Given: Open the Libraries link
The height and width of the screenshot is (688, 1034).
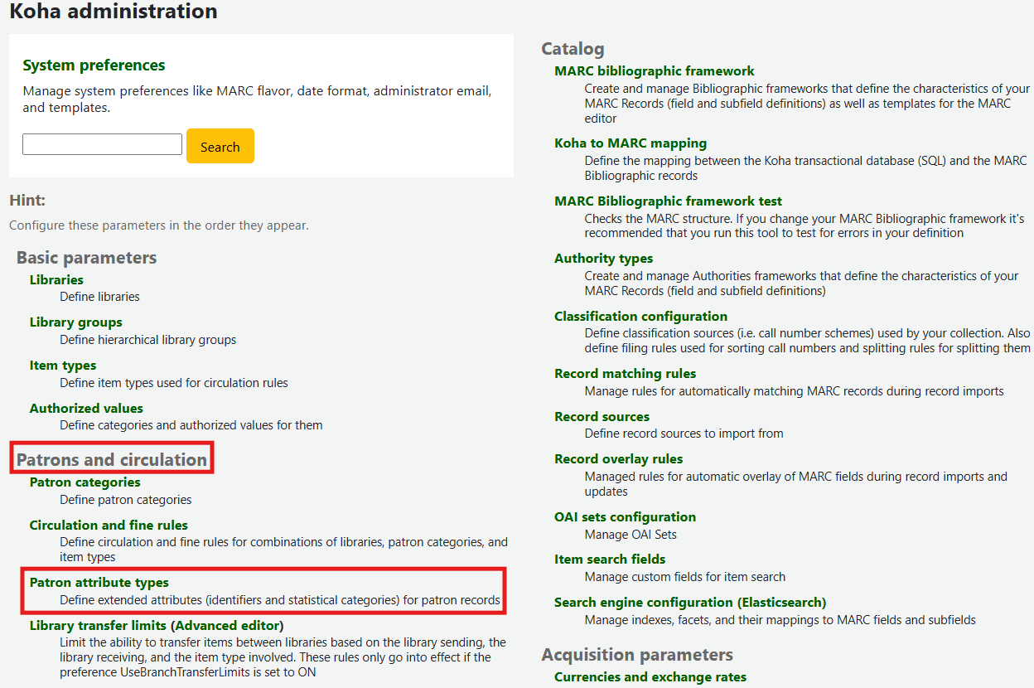Looking at the screenshot, I should tap(56, 279).
